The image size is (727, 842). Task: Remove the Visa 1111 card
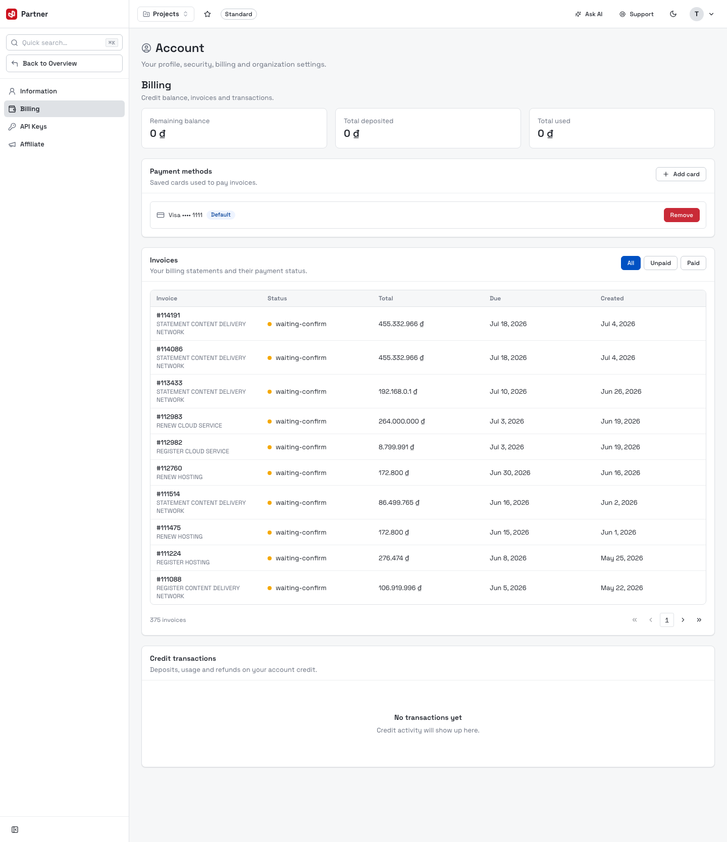coord(682,215)
